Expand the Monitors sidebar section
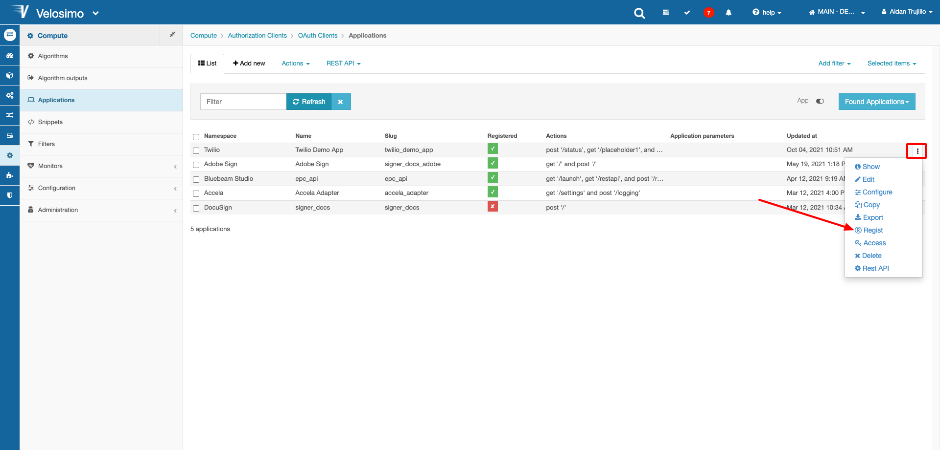Viewport: 940px width, 450px height. click(x=101, y=166)
